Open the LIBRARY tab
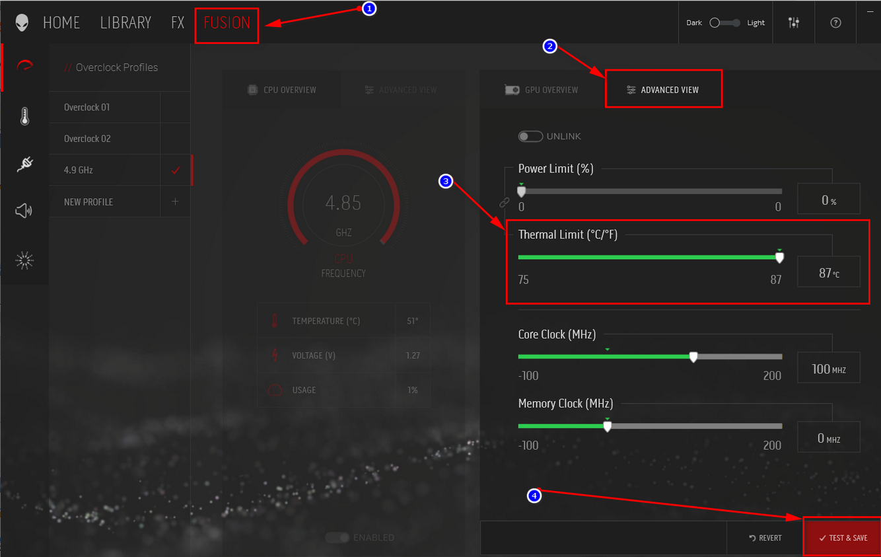The image size is (881, 557). [125, 22]
